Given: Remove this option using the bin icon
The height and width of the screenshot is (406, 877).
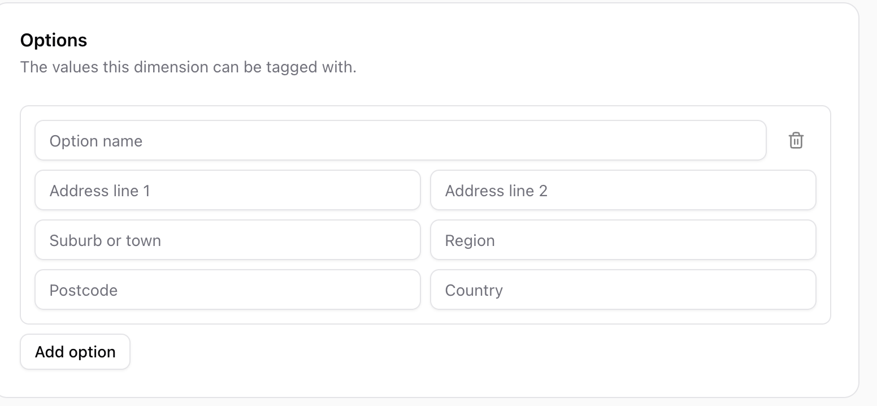Looking at the screenshot, I should [796, 140].
